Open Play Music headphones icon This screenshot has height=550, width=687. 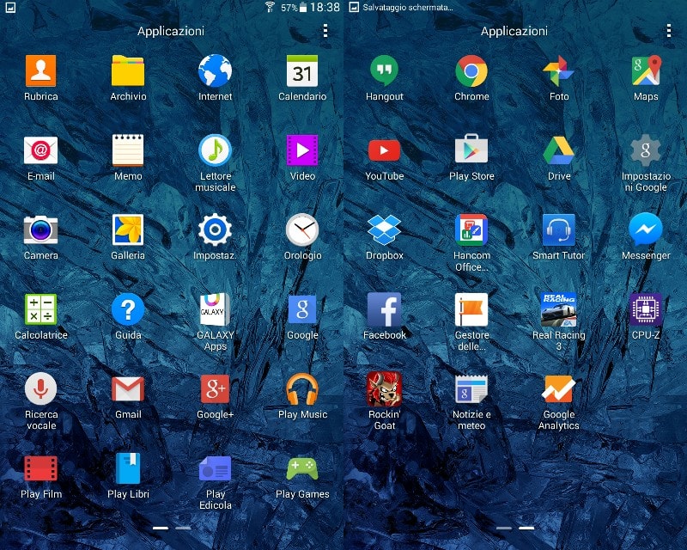tap(302, 388)
